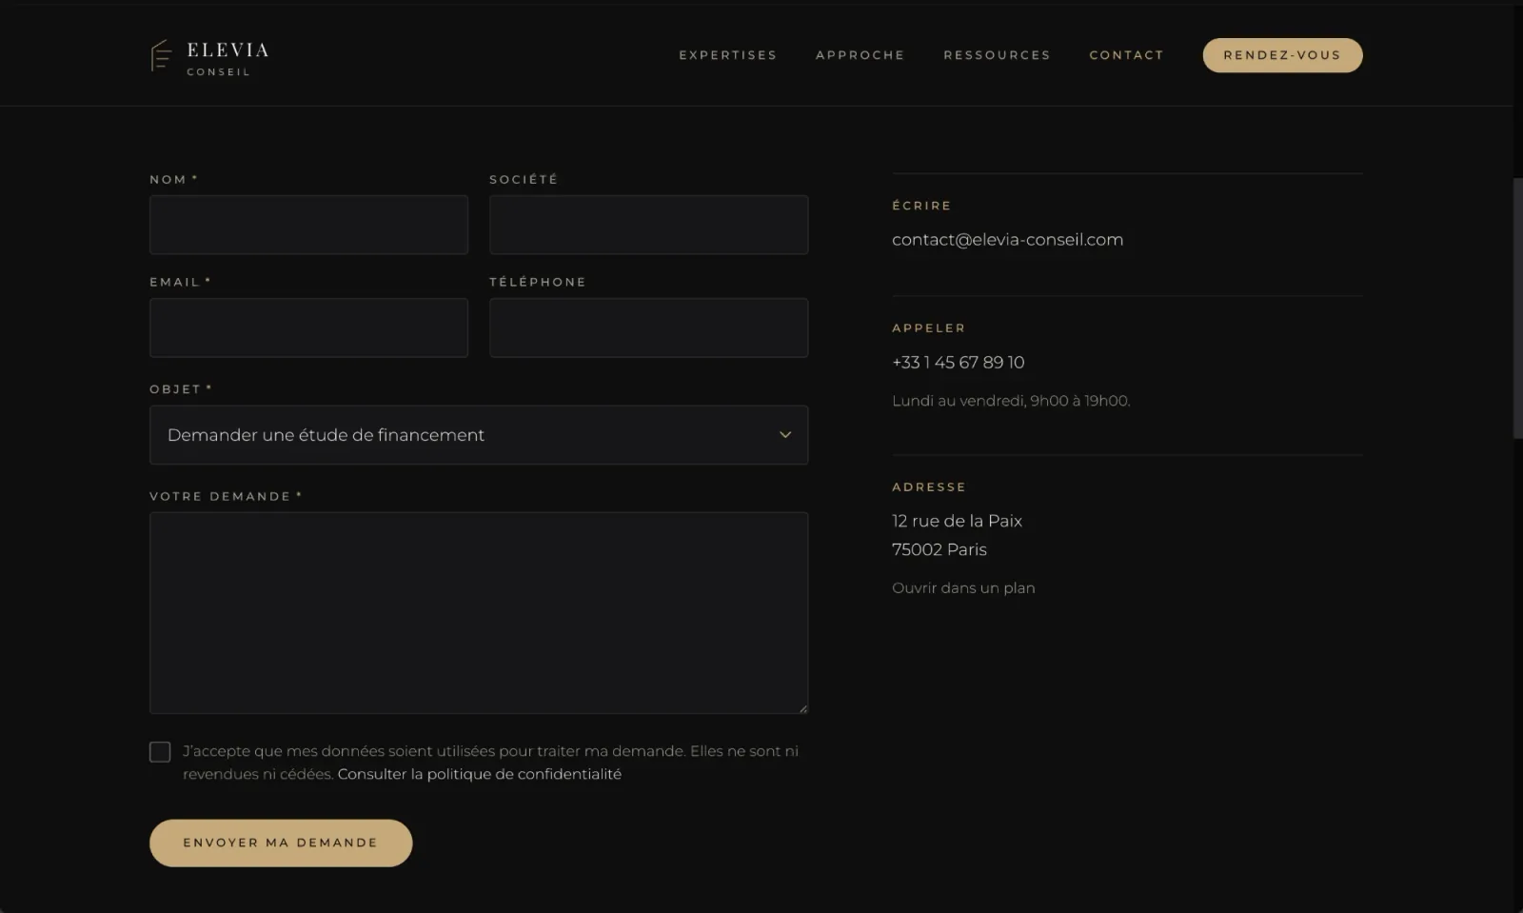This screenshot has width=1523, height=913.
Task: Open the politique de confidentialité link
Action: (479, 774)
